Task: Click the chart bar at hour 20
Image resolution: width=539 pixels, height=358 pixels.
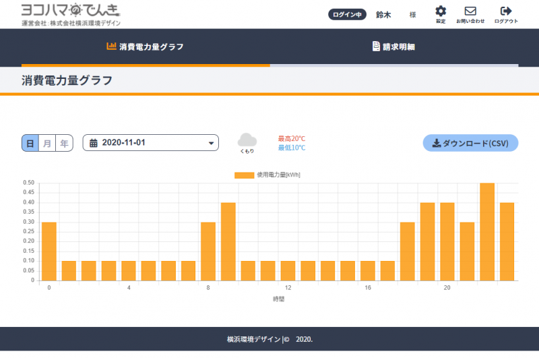Action: (447, 242)
